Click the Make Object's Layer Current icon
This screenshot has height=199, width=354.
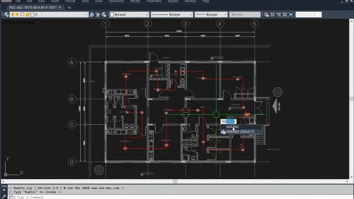92,15
